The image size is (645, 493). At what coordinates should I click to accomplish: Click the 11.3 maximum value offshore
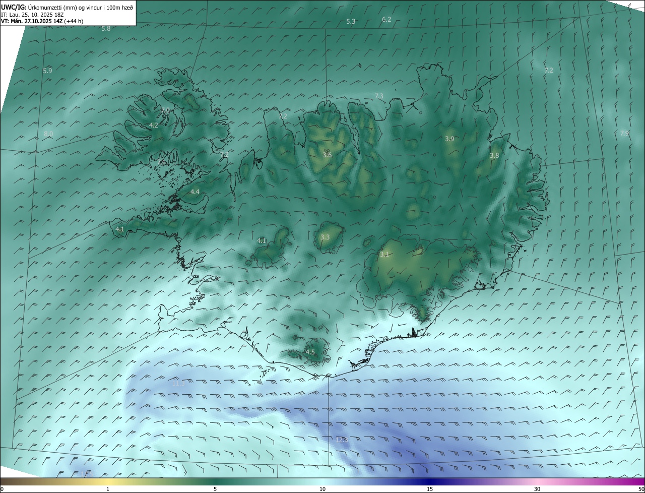pos(179,384)
